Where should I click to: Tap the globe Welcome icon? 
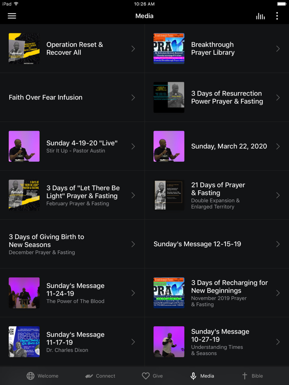pyautogui.click(x=31, y=376)
